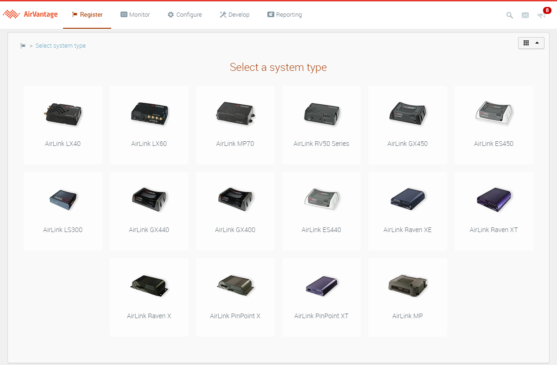Click the 'AirLink Raven X' label
557x365 pixels.
click(149, 316)
